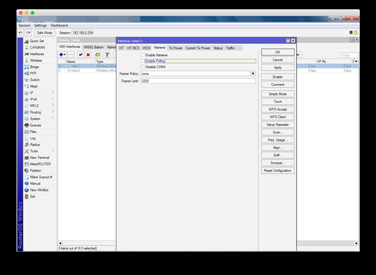Expand the Routing submenu
The image size is (376, 275).
coord(53,112)
